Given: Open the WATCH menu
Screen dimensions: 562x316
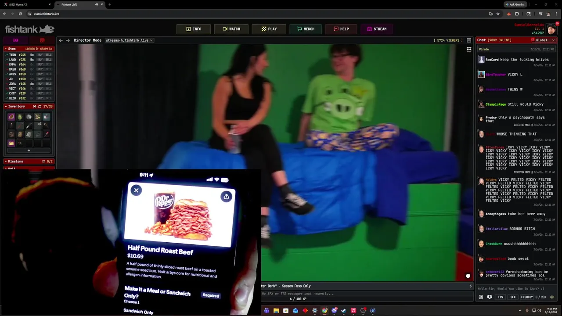Looking at the screenshot, I should tap(231, 29).
